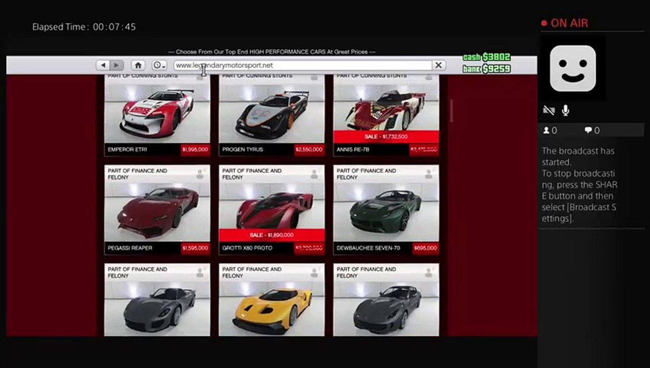Click the Grotti X80 Proto sale banner
The image size is (650, 368).
272,235
